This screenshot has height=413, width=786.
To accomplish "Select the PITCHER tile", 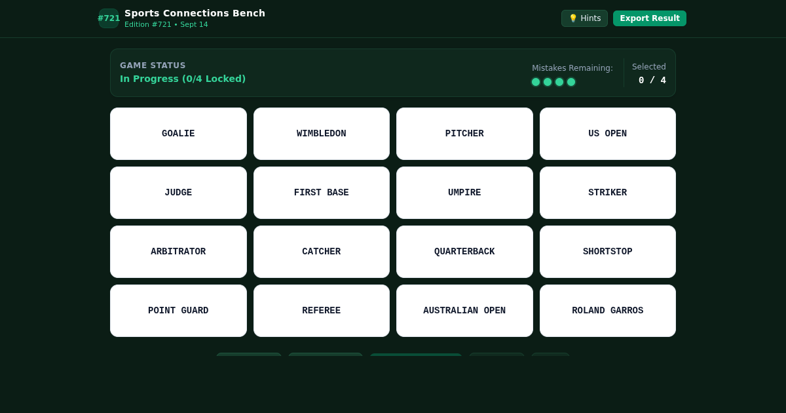I will pos(464,134).
